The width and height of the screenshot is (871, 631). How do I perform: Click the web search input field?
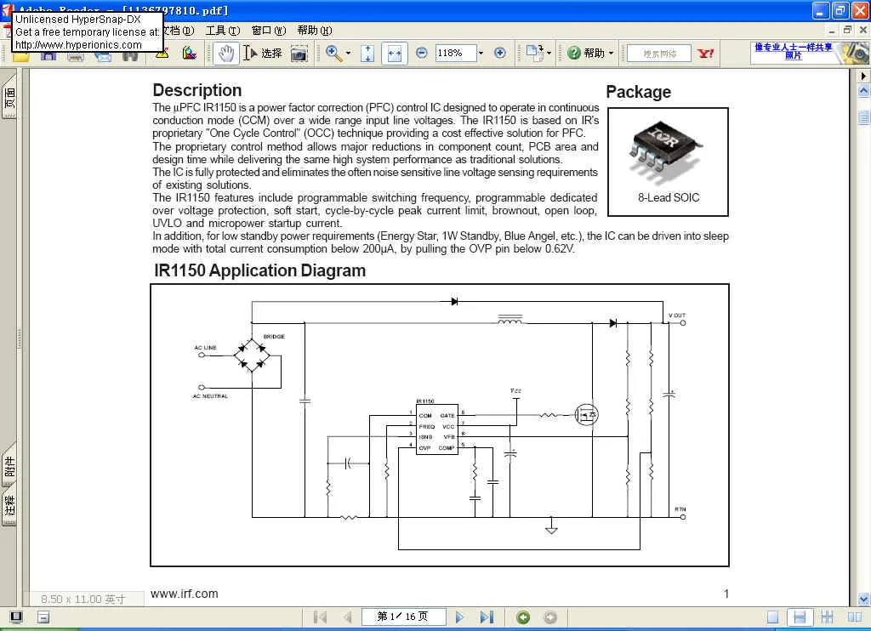point(659,54)
